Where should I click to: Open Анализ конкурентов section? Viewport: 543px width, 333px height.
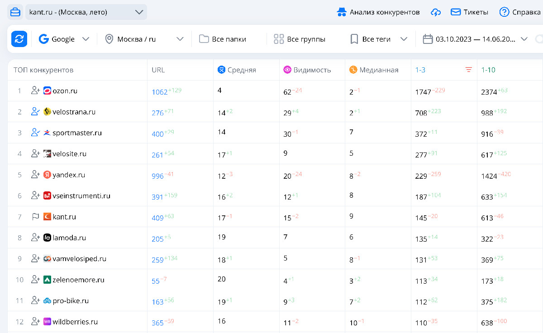click(379, 12)
